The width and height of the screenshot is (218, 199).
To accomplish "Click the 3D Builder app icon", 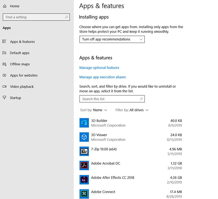I will pyautogui.click(x=84, y=123).
